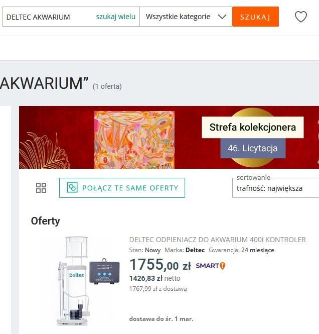This screenshot has width=319, height=334.
Task: Open the Deltec skimmer product thumbnail
Action: coord(80,281)
